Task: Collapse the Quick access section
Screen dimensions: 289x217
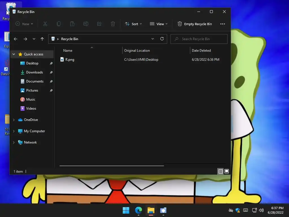Action: pos(14,54)
